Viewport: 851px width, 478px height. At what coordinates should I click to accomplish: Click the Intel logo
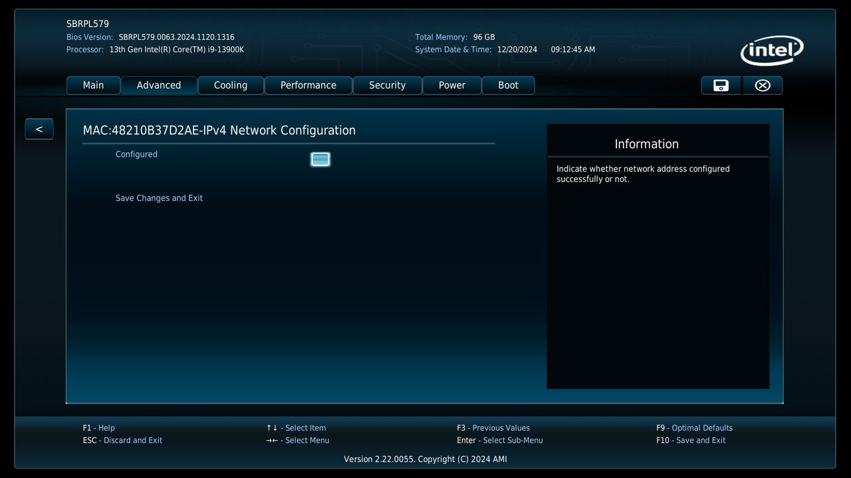[772, 50]
